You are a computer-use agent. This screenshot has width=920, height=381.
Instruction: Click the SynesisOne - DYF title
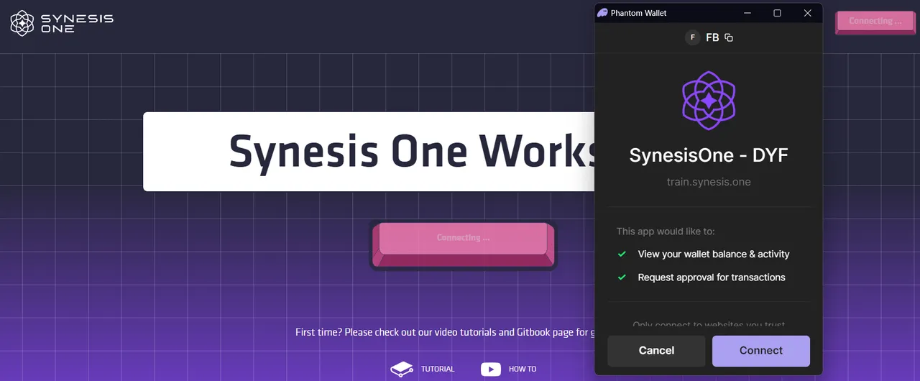click(x=709, y=155)
